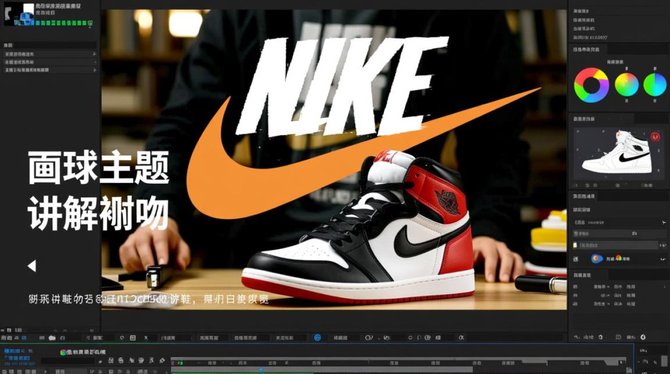Click the yellow note icon in right panel

[575, 245]
